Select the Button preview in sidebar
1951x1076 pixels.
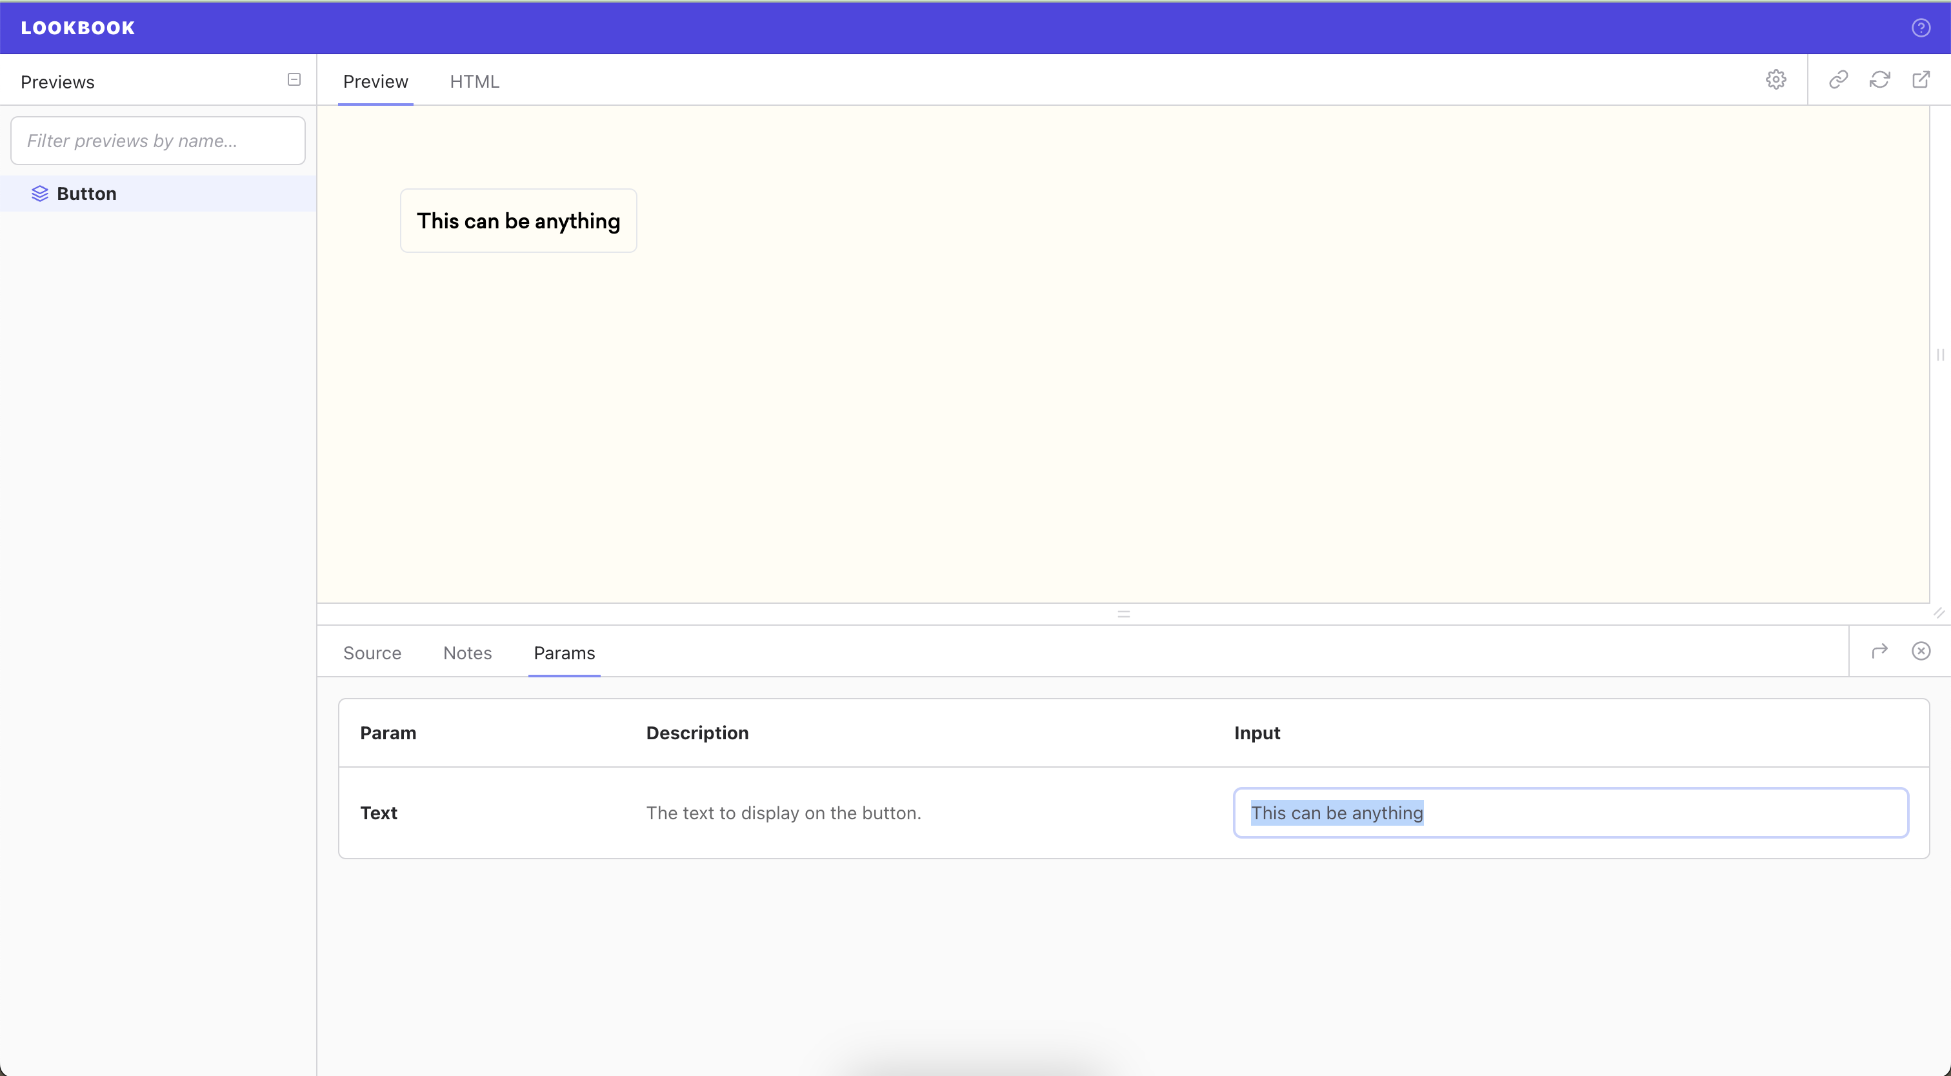[x=86, y=194]
